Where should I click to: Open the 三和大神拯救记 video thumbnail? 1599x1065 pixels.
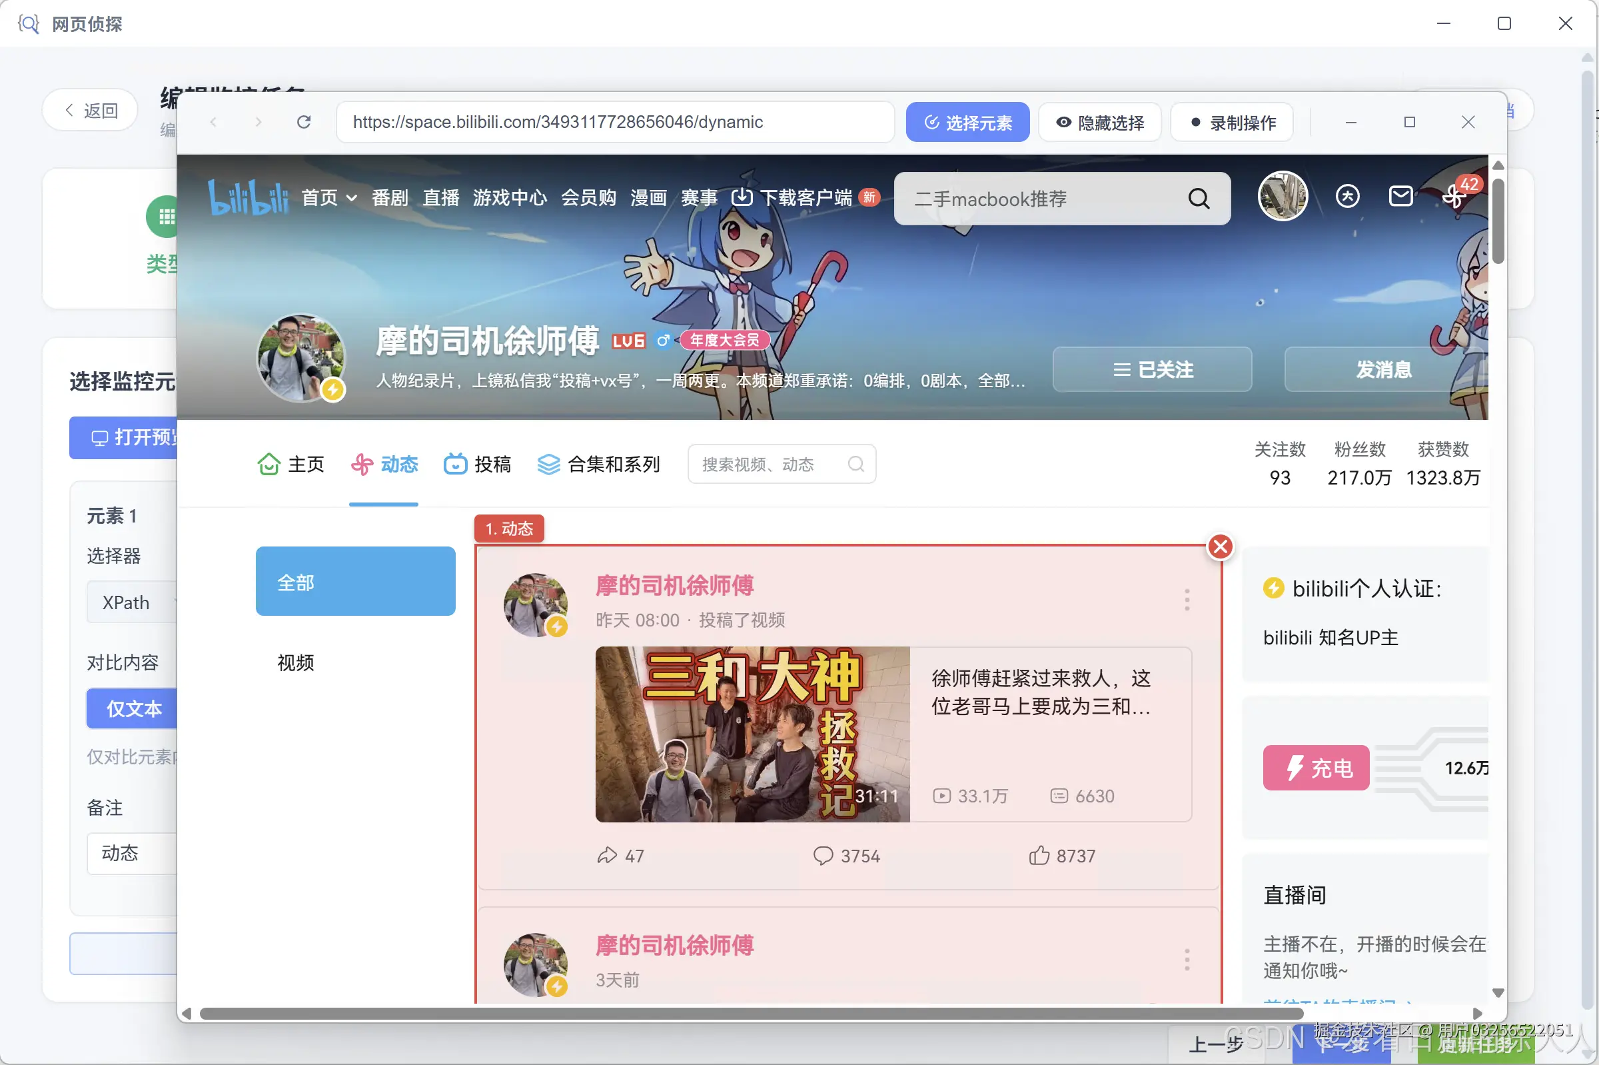point(752,734)
